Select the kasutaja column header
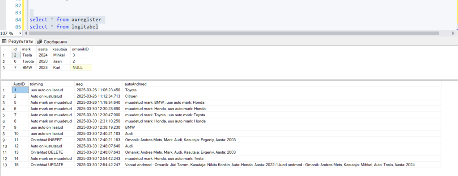Viewport: 458px width, 176px height. [61, 49]
